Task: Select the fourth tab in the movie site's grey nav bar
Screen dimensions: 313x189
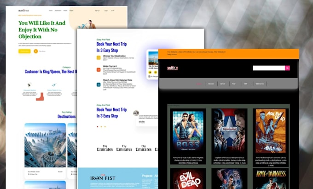Action: (x=234, y=84)
